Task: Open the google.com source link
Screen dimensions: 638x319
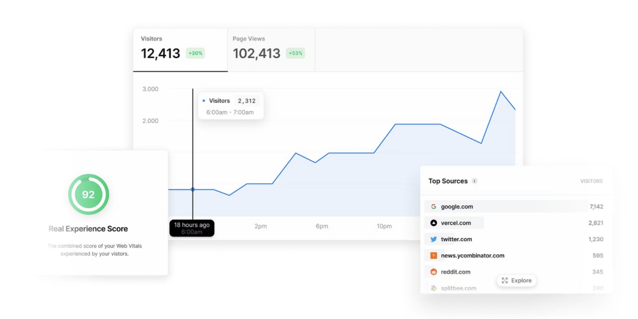Action: coord(458,206)
